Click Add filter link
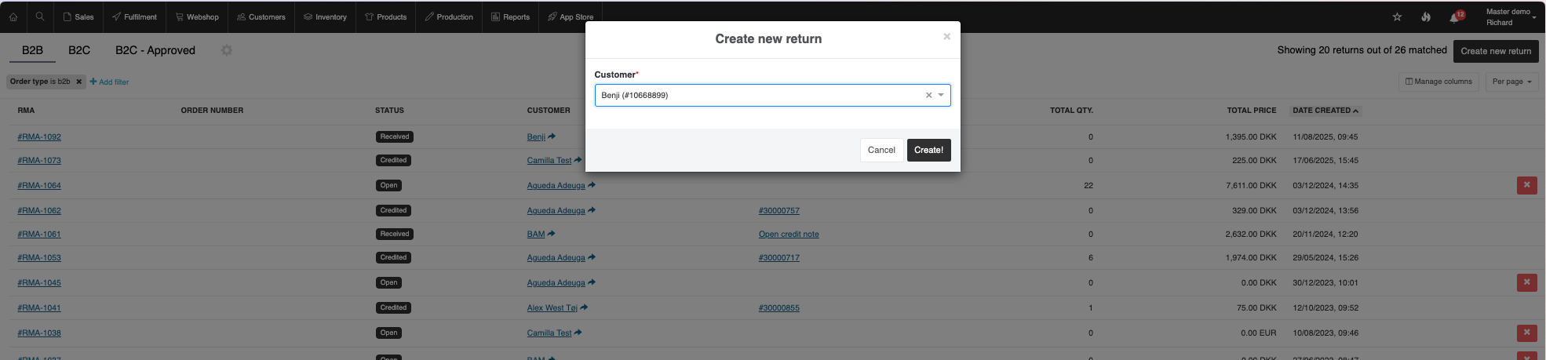The width and height of the screenshot is (1546, 360). [110, 82]
